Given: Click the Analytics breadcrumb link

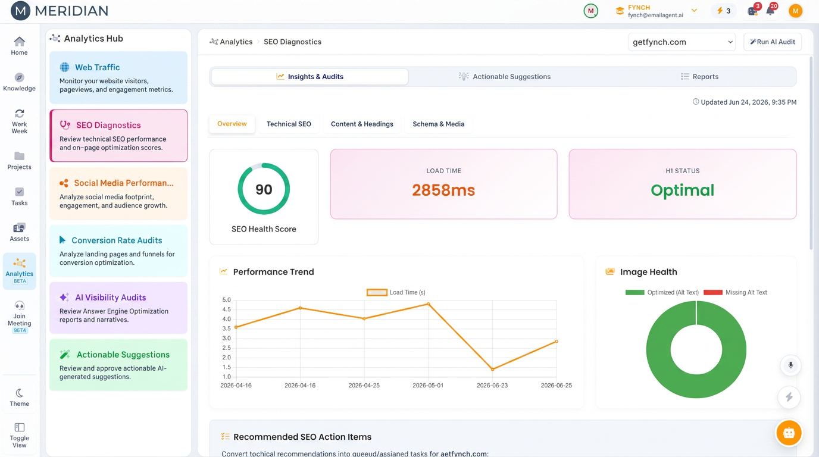Looking at the screenshot, I should [x=231, y=42].
